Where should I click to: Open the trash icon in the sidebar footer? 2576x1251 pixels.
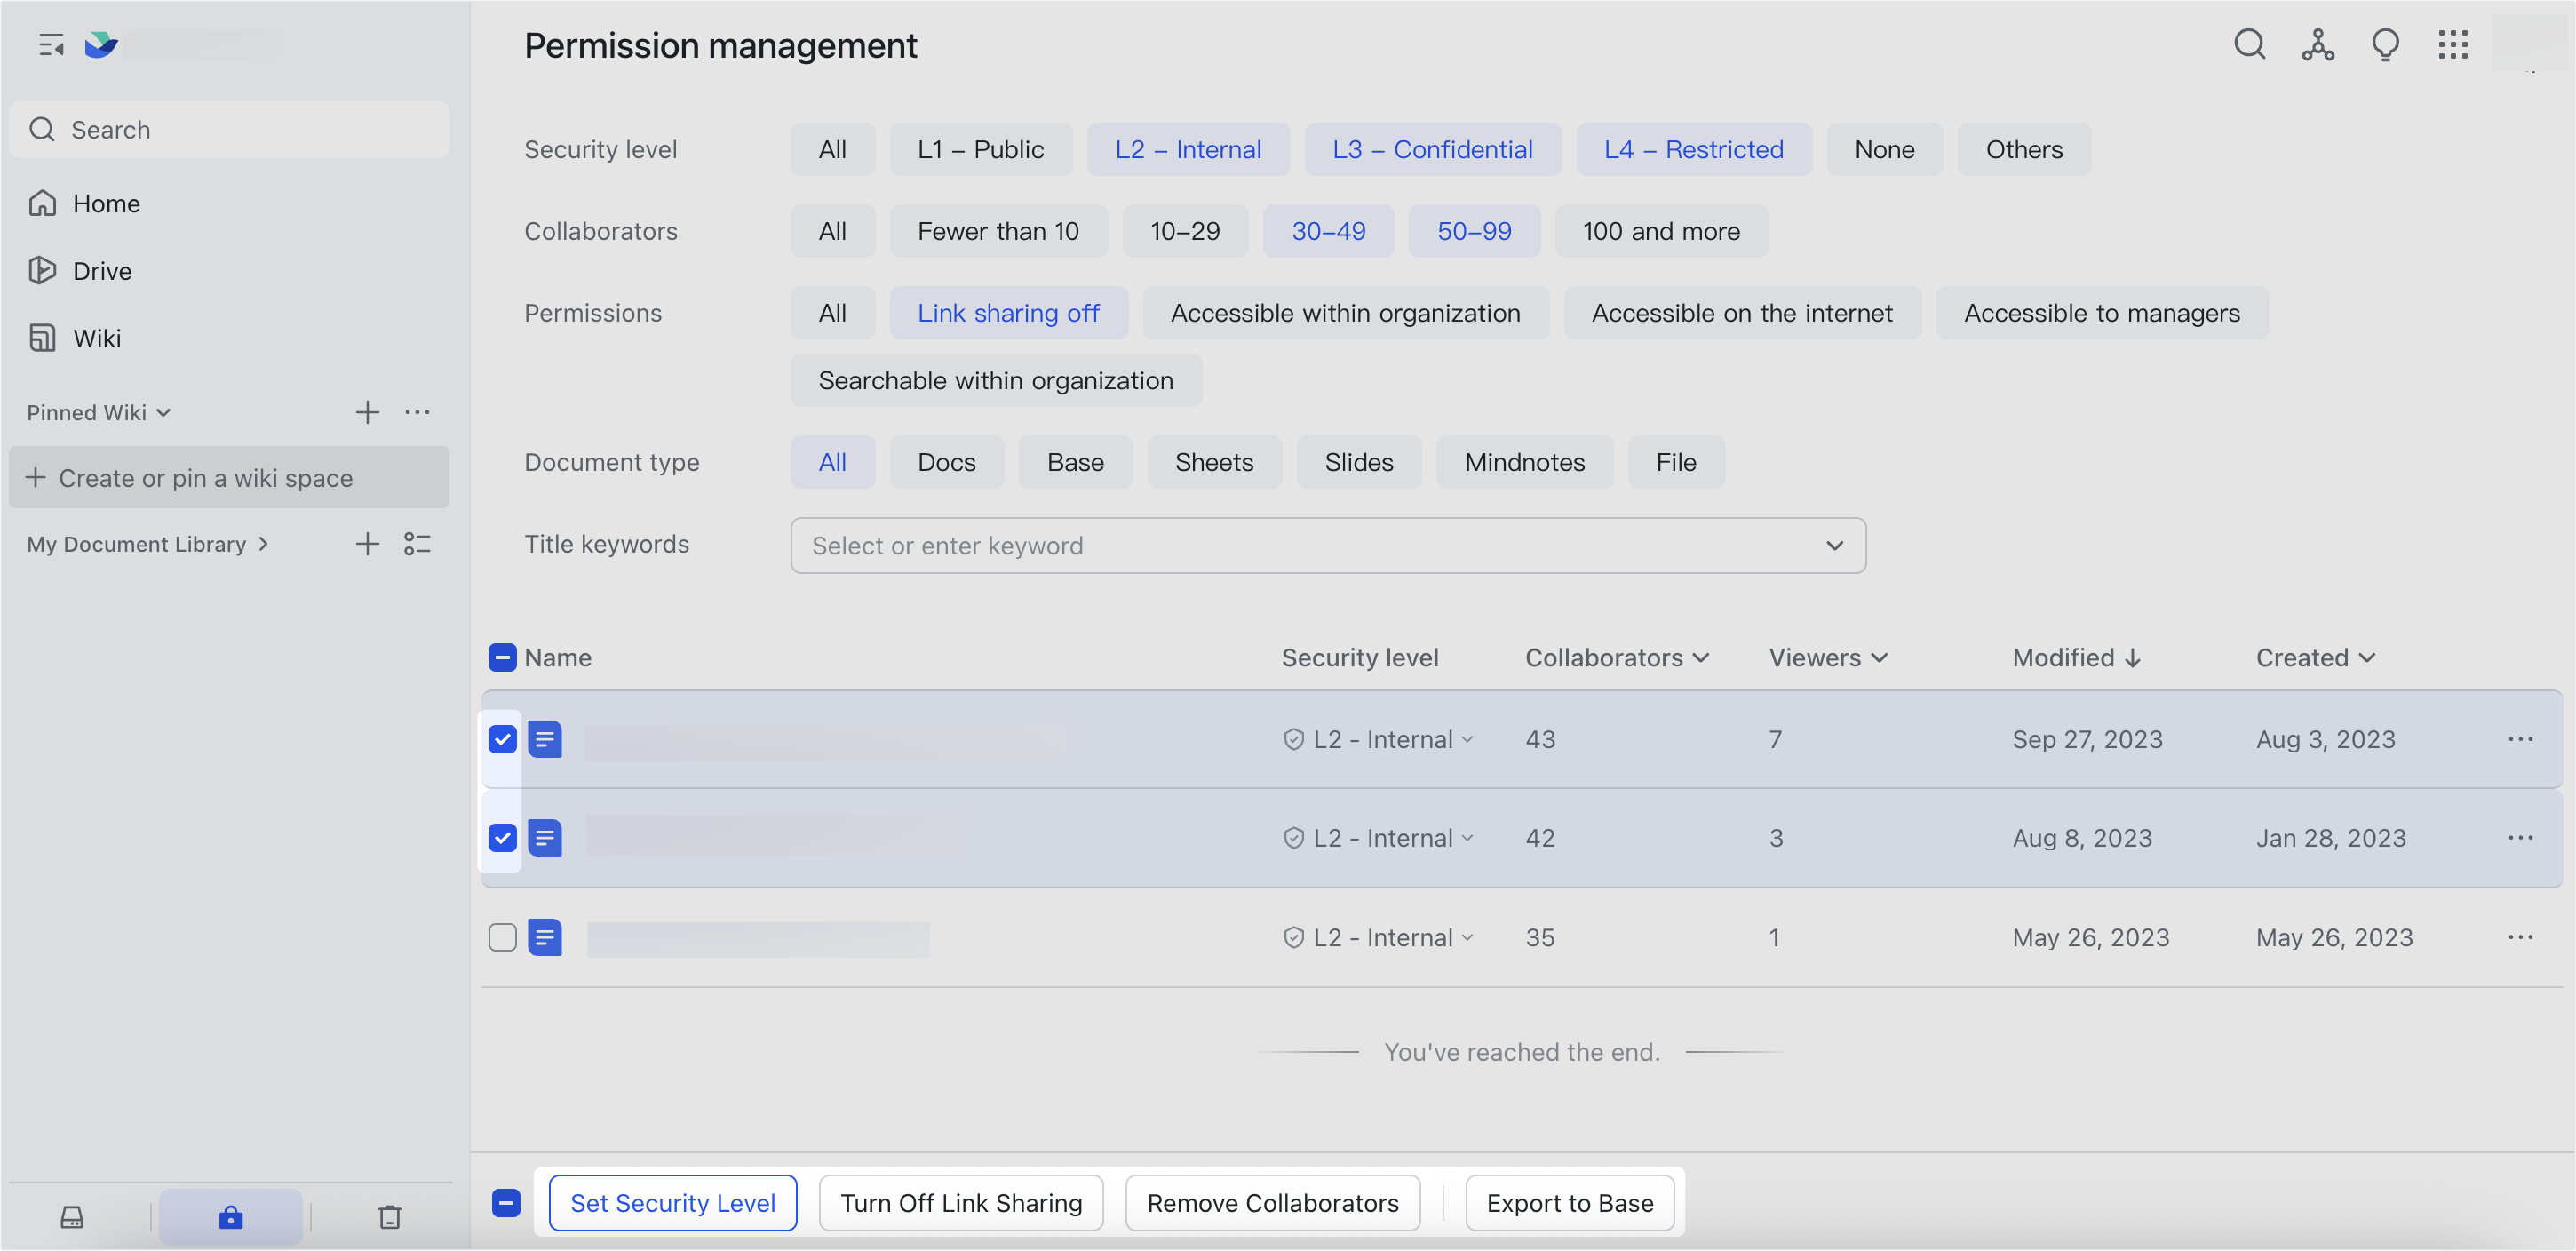point(390,1217)
